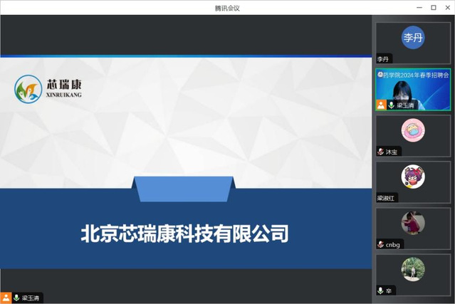This screenshot has height=304, width=455.
Task: Click the 李丹 name label
Action: click(x=384, y=59)
